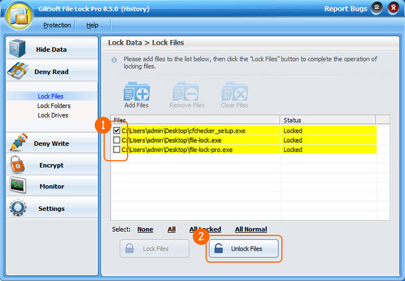
Task: Sort by the Status column header
Action: coord(328,120)
